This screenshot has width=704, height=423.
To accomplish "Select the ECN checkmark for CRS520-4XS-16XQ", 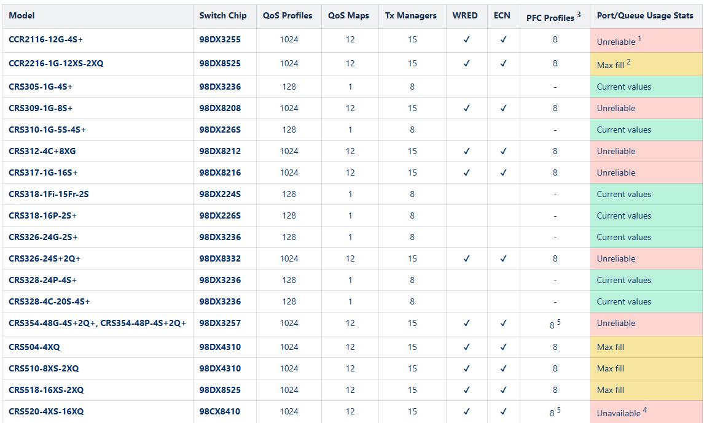I will click(x=503, y=411).
